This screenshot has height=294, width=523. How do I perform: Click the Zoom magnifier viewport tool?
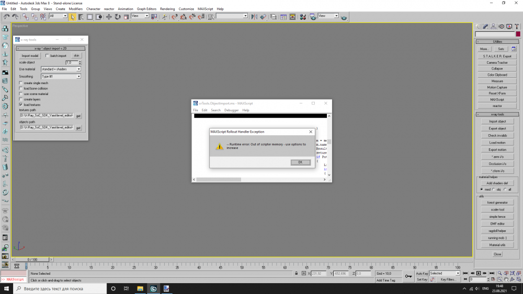tap(499, 273)
